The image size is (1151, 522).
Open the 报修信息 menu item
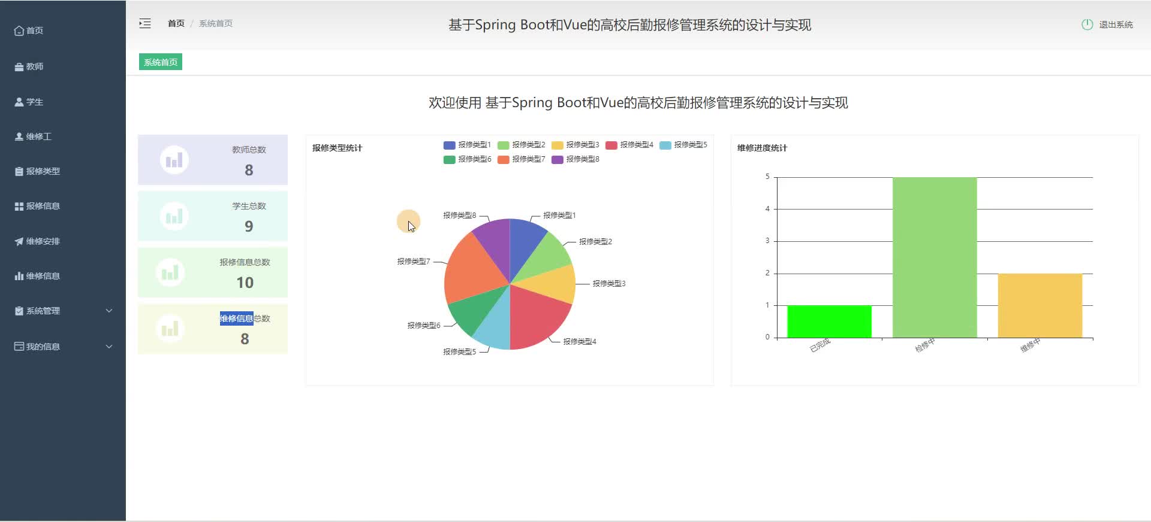pyautogui.click(x=63, y=206)
